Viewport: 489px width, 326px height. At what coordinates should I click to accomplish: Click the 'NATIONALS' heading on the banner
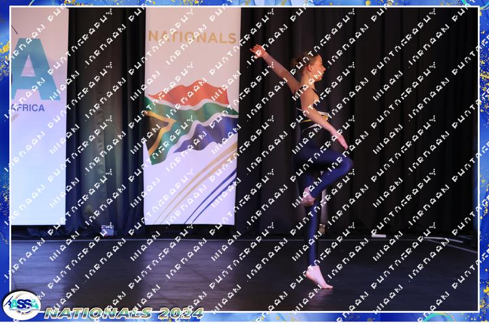[192, 37]
